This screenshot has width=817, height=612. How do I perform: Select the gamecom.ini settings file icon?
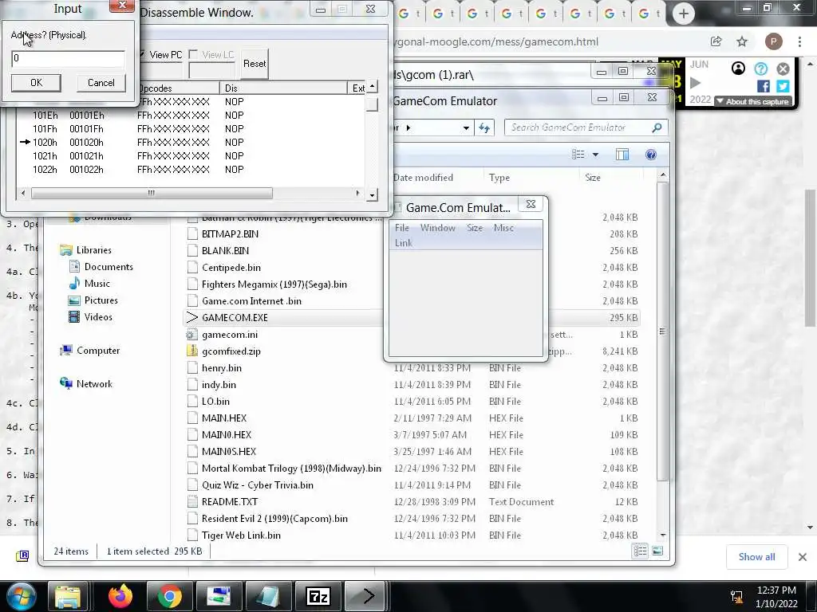pos(192,334)
